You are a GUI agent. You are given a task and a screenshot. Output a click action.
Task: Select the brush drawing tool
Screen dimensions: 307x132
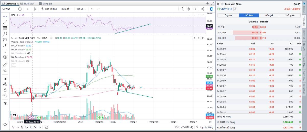pyautogui.click(x=5, y=45)
